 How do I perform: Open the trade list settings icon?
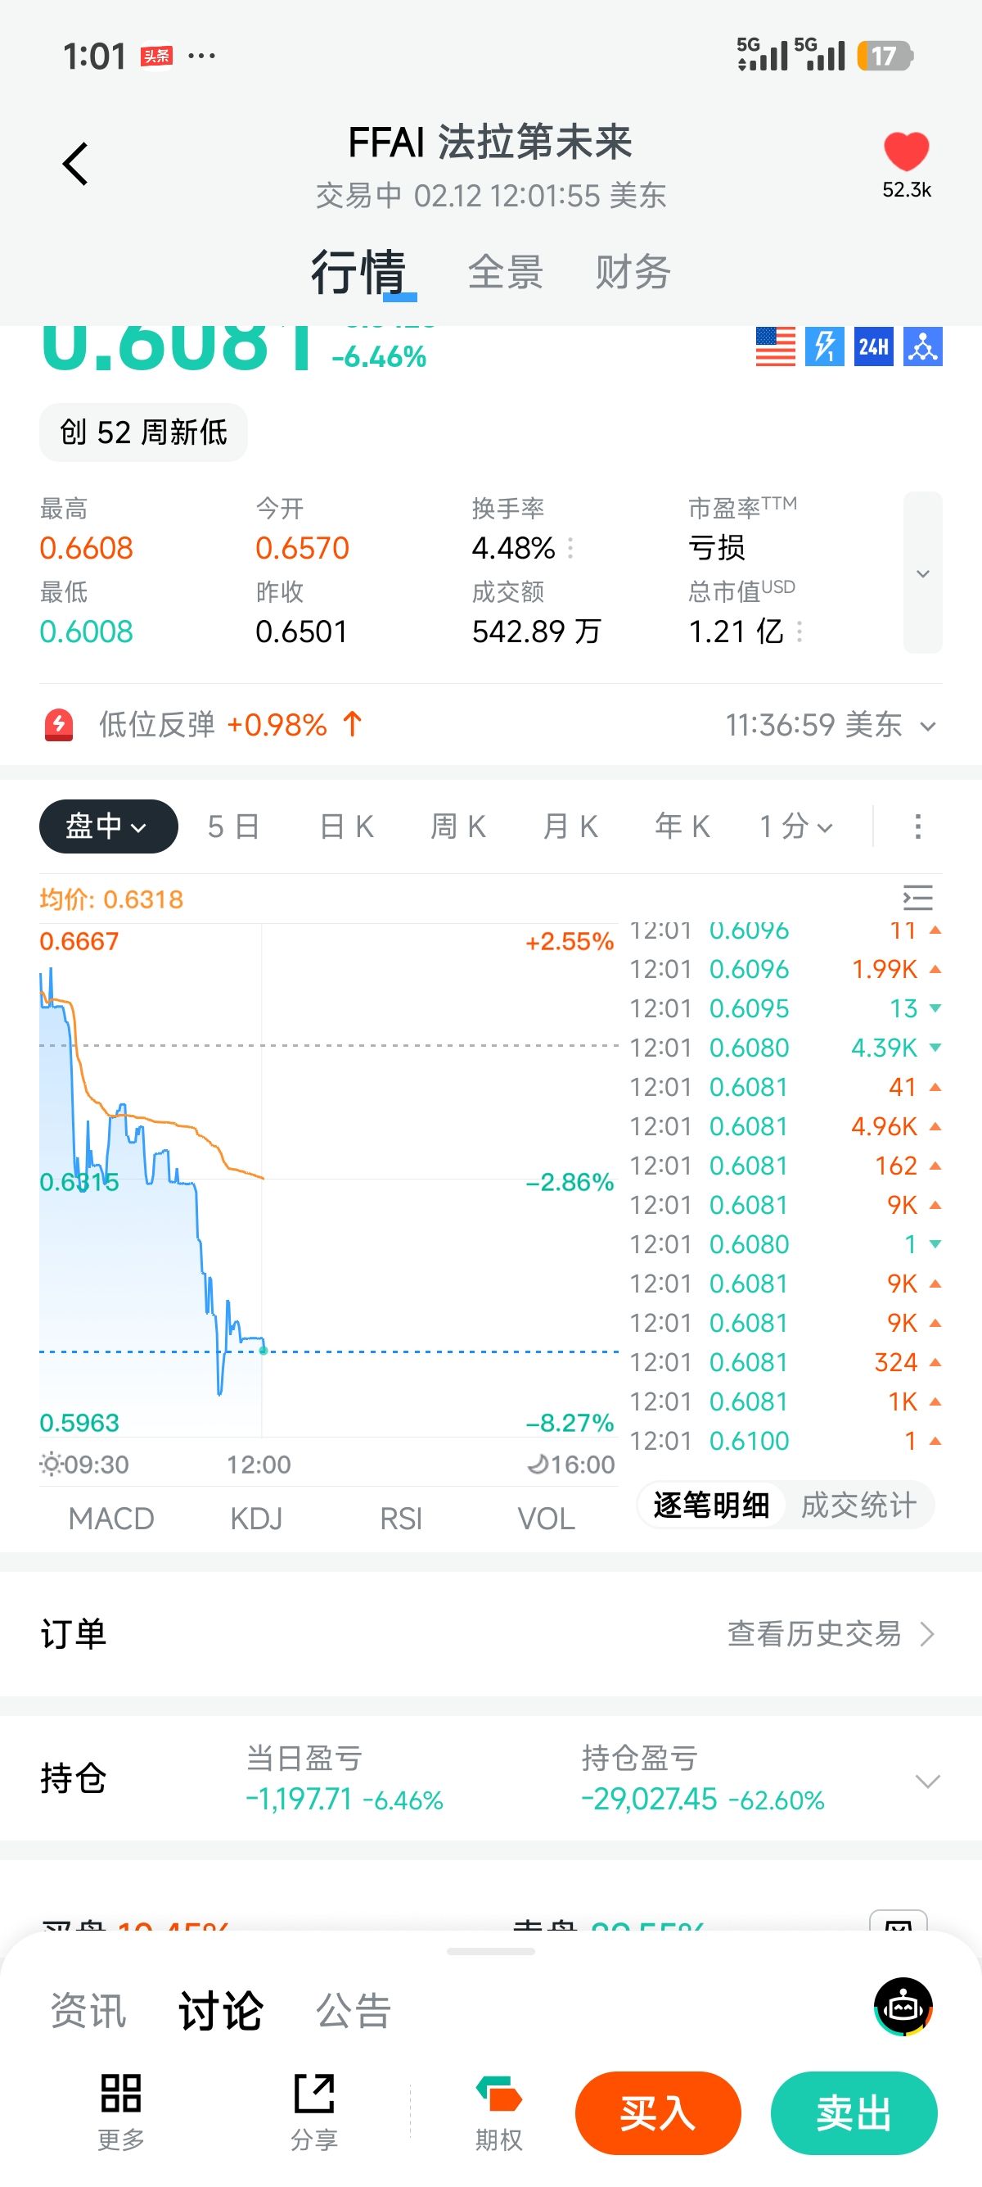pyautogui.click(x=917, y=898)
